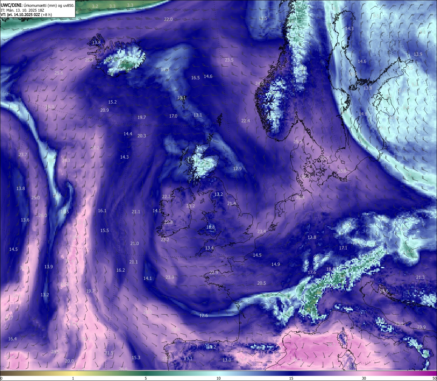
Task: Click the '22.0' value near the top
Action: click(x=168, y=19)
